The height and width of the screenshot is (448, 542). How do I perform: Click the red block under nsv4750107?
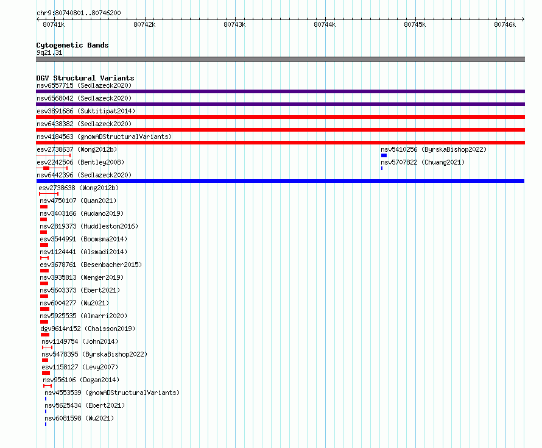coord(44,207)
